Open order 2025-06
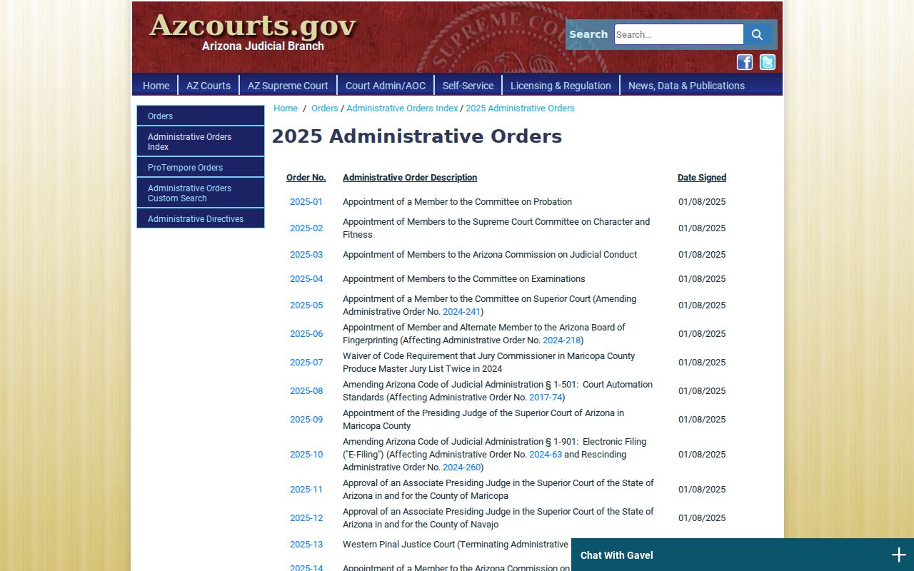The height and width of the screenshot is (571, 914). click(x=306, y=334)
